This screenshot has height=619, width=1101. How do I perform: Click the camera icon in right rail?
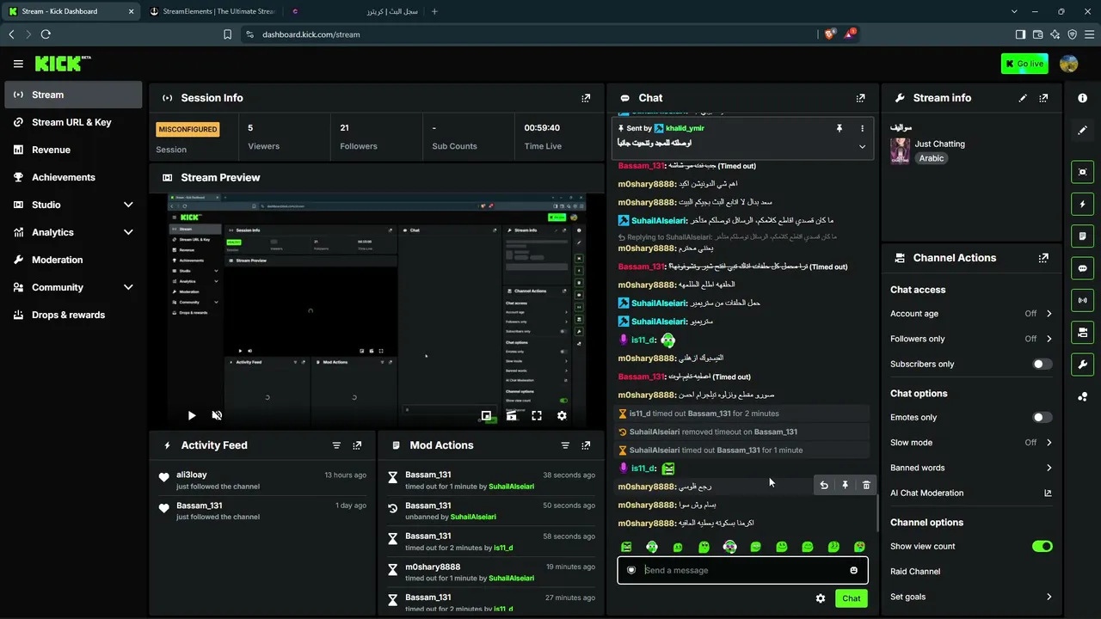tap(1082, 332)
